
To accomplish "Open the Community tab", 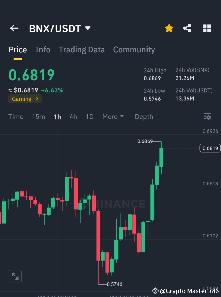I will tap(134, 50).
